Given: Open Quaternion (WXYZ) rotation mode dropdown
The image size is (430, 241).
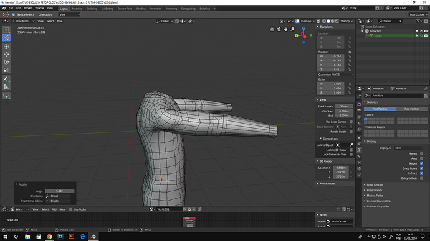Looking at the screenshot, I should pos(335,75).
